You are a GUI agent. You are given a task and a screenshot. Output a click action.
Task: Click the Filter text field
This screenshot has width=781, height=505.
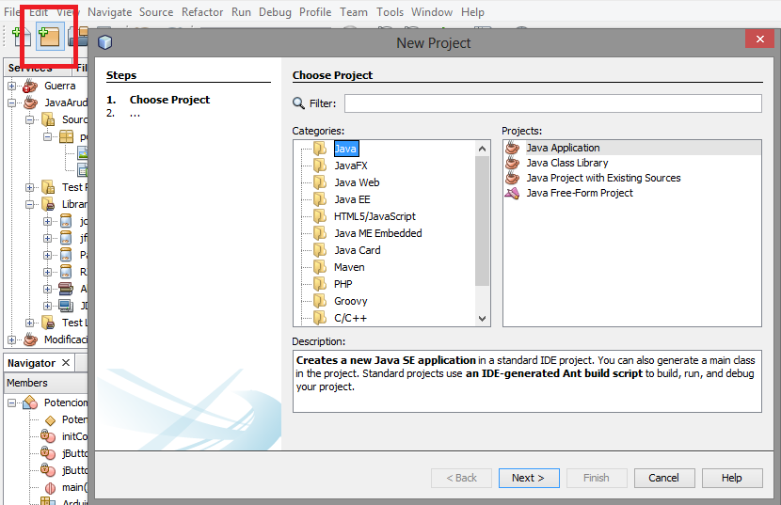(x=553, y=103)
